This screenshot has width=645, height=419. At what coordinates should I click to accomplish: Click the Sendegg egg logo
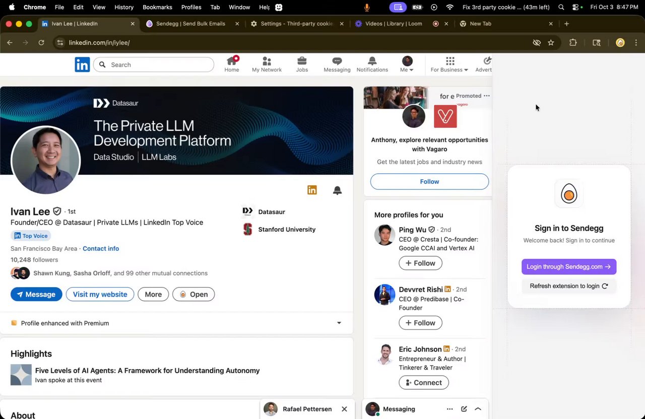point(569,194)
